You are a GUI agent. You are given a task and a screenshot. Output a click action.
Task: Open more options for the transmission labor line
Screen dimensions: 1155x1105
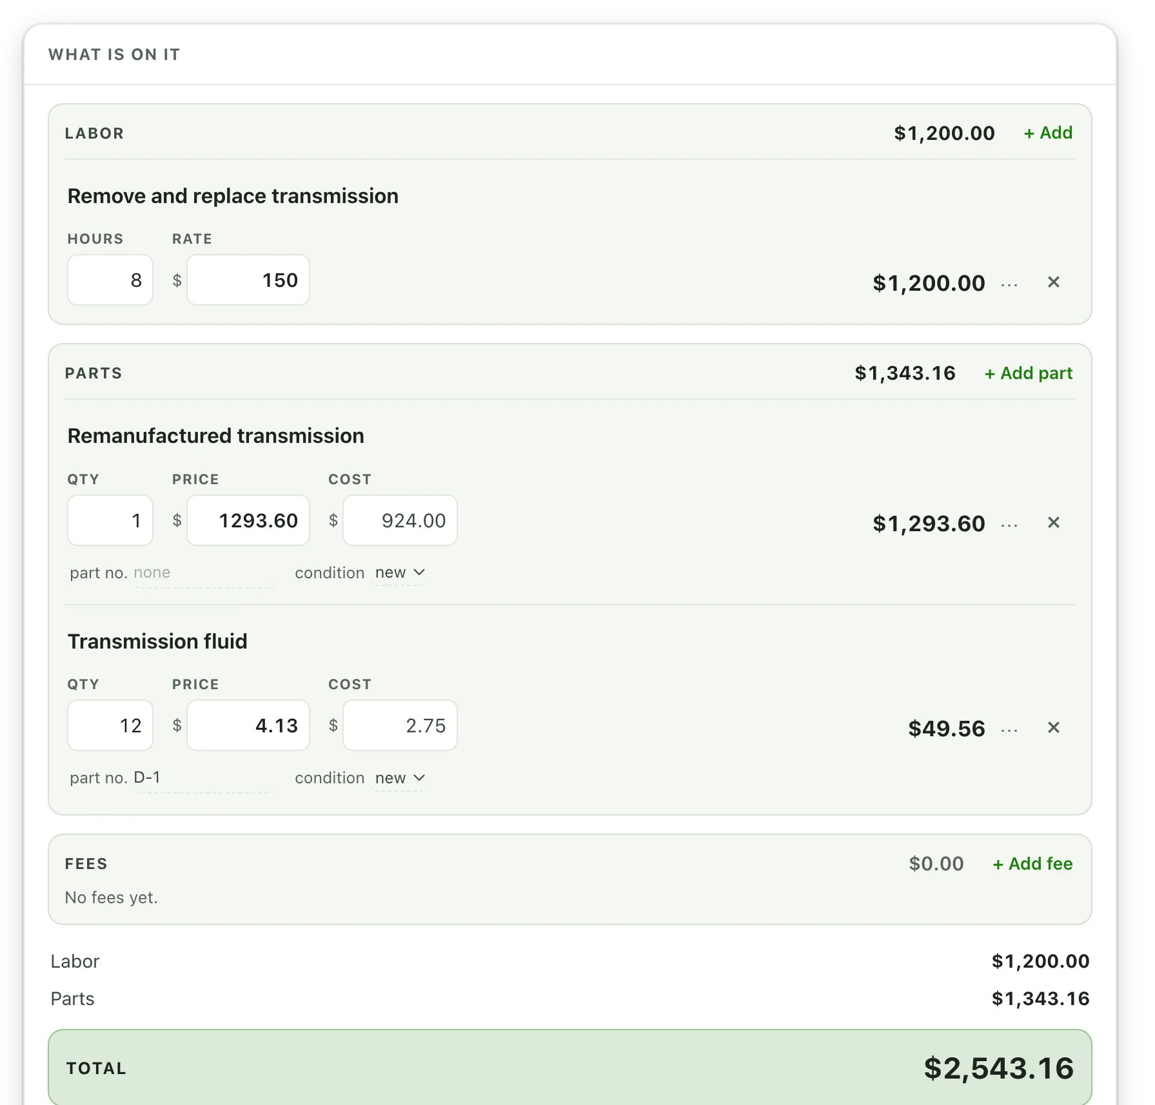point(1009,283)
